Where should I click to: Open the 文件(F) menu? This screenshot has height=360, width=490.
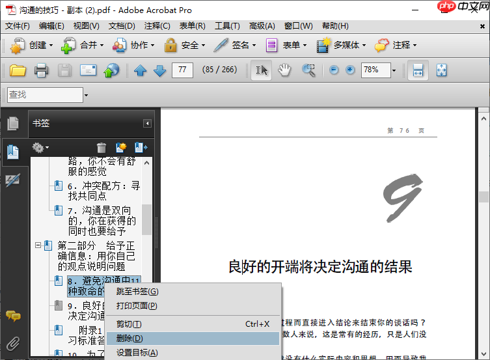pyautogui.click(x=18, y=26)
